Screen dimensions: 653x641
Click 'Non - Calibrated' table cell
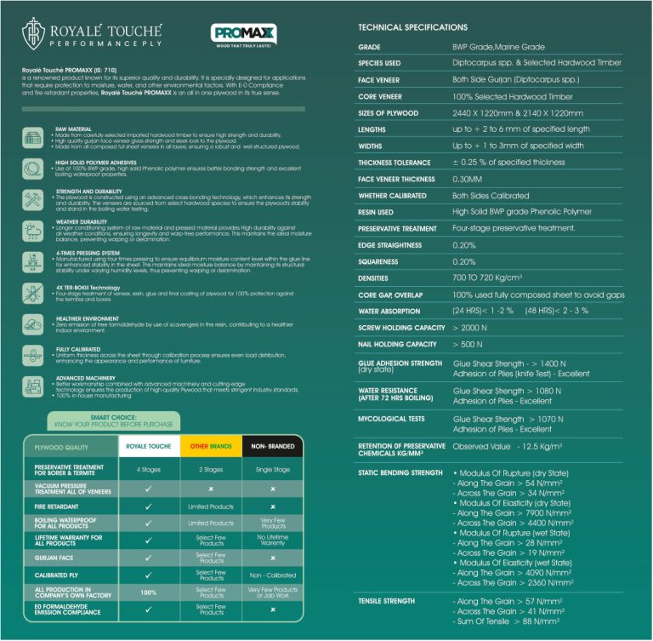pyautogui.click(x=273, y=575)
